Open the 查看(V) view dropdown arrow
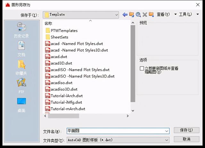Image resolution: width=205 pixels, height=148 pixels. (x=176, y=14)
